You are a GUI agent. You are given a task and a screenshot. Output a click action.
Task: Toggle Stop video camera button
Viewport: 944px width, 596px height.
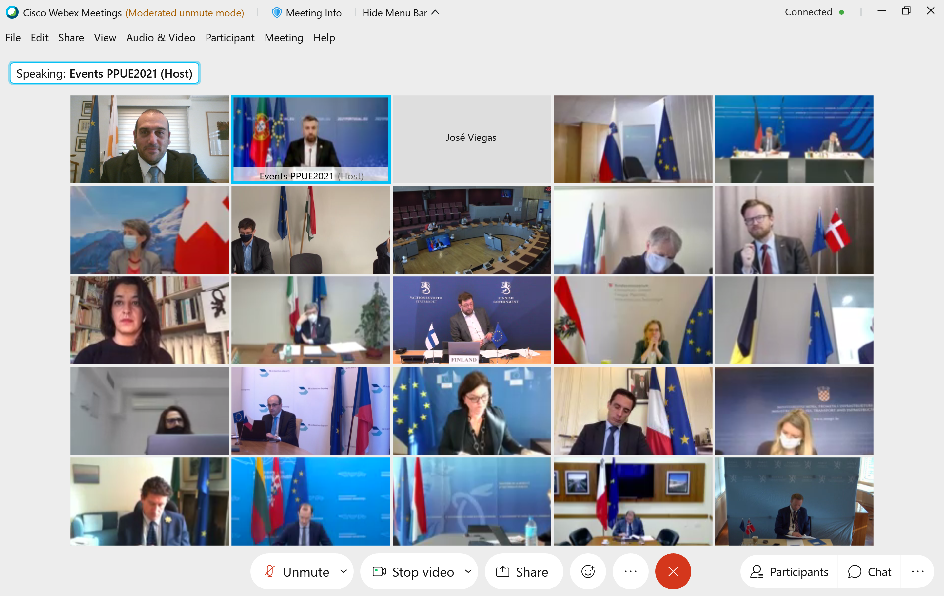click(413, 572)
